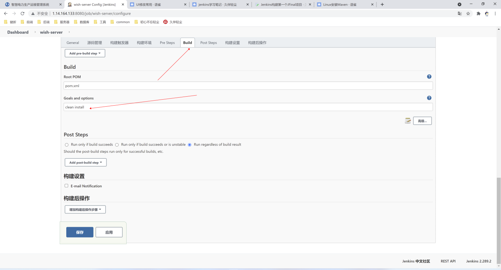Click the browser extensions puzzle icon
The width and height of the screenshot is (501, 270).
tap(478, 14)
